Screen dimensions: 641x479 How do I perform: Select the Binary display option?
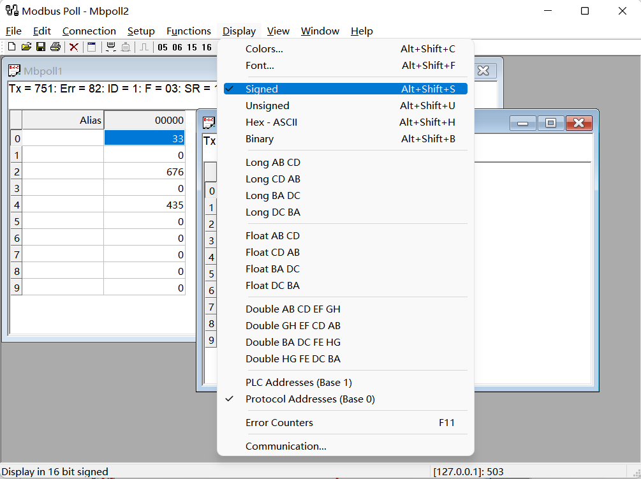pyautogui.click(x=346, y=139)
